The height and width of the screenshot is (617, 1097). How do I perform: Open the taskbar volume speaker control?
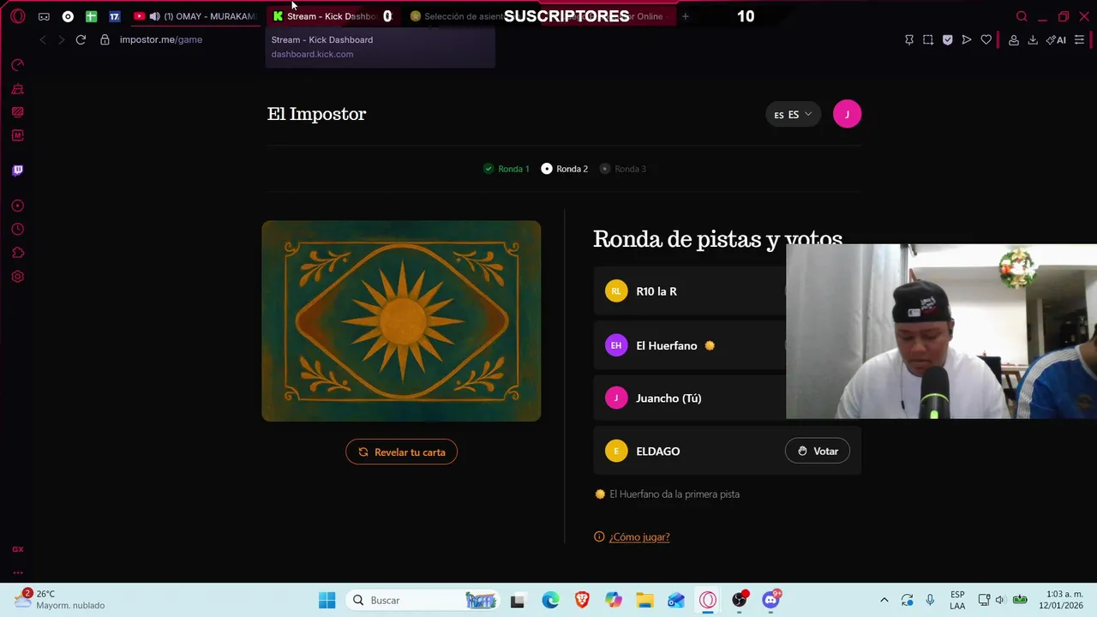(x=1000, y=600)
